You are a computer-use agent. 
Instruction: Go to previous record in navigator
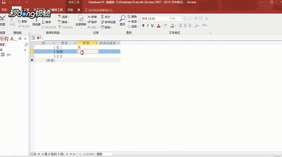[43, 154]
